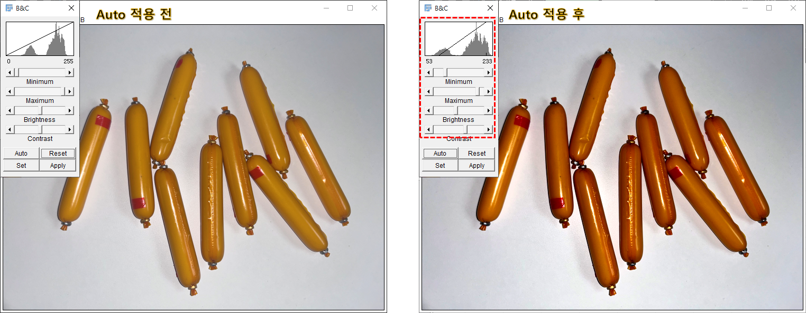Click Minimum slider thumb in 53–233 B&C window
The image size is (806, 313).
click(445, 72)
